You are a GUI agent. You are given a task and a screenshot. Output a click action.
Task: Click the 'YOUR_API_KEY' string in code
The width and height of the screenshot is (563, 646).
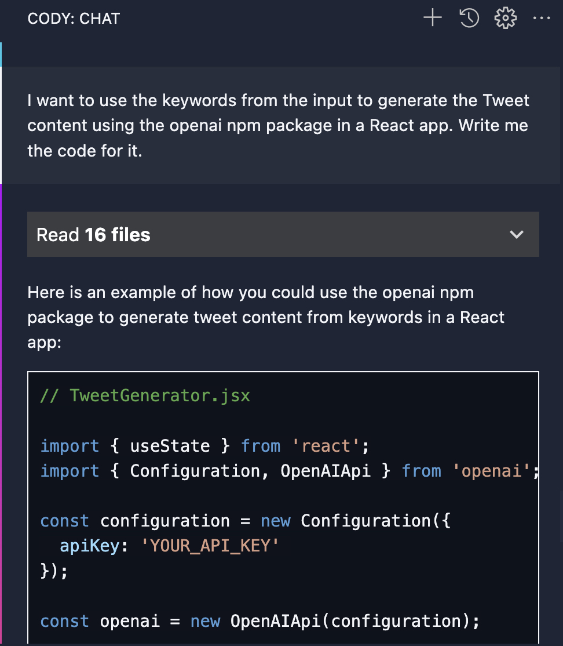click(210, 546)
